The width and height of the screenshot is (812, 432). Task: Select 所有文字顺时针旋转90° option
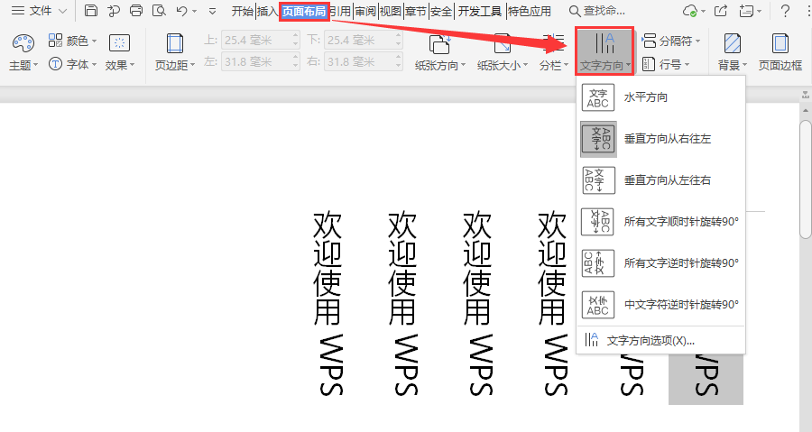tap(681, 222)
